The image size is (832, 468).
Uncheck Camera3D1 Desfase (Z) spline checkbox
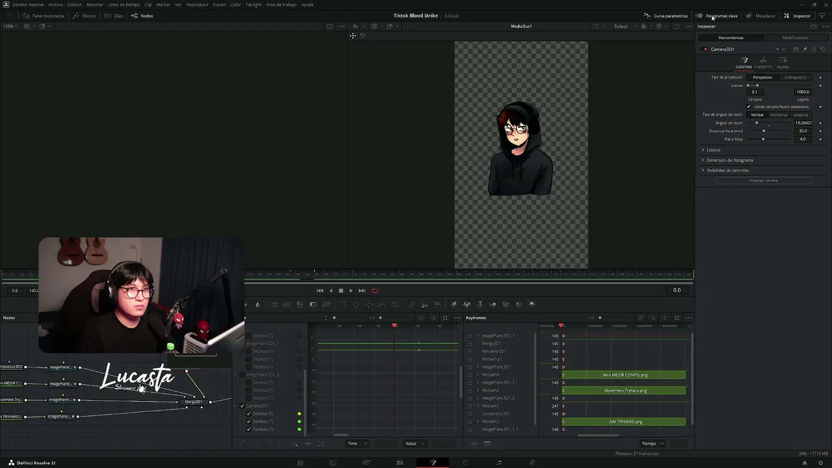coord(248,430)
